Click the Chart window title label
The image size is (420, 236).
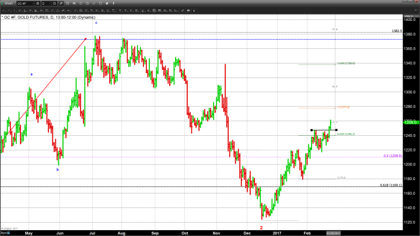(x=9, y=3)
